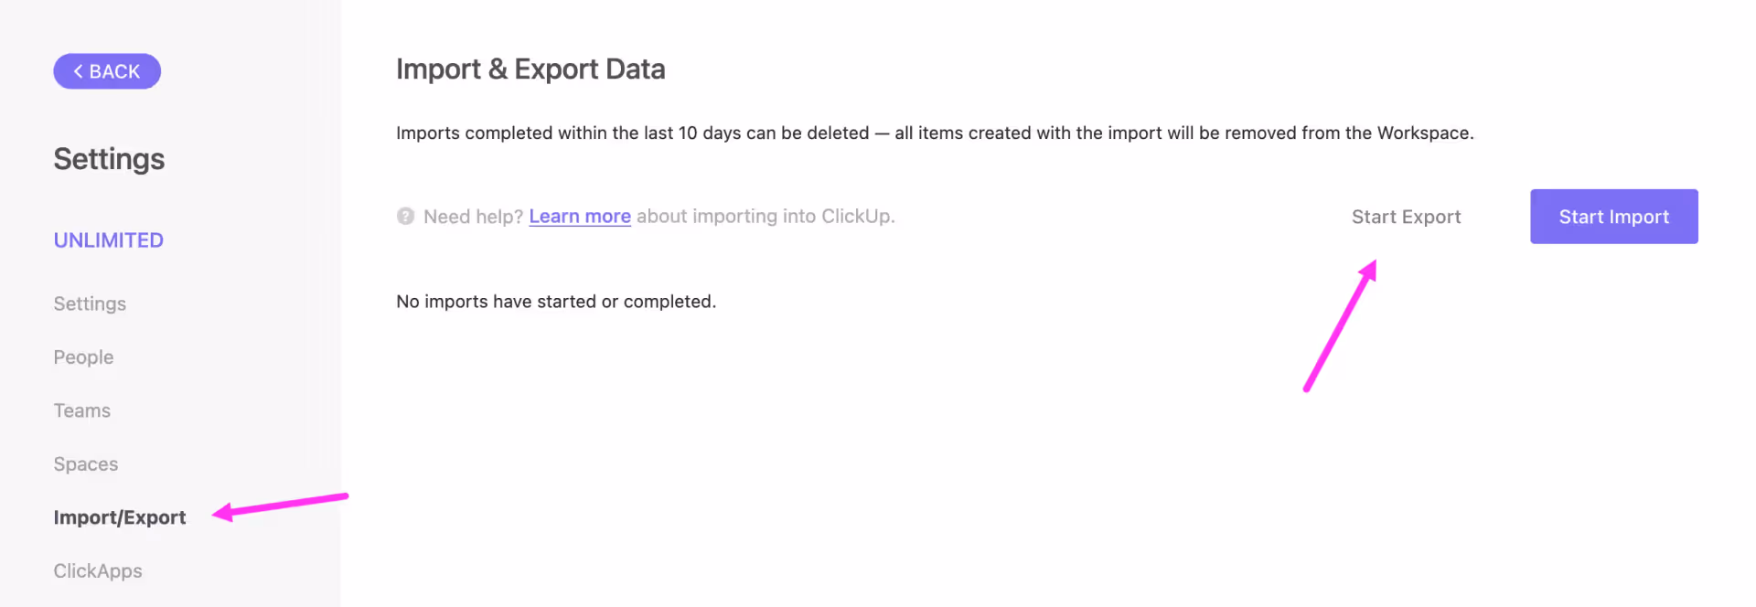The width and height of the screenshot is (1756, 607).
Task: Click the Import & Export Data title
Action: click(x=530, y=69)
